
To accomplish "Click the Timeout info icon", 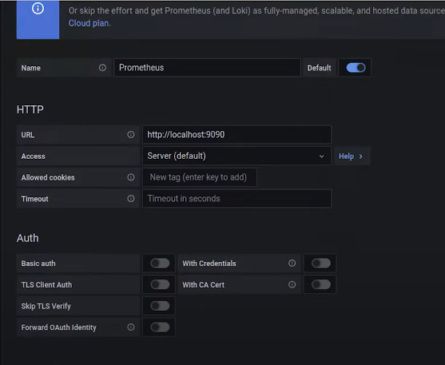I will (131, 199).
